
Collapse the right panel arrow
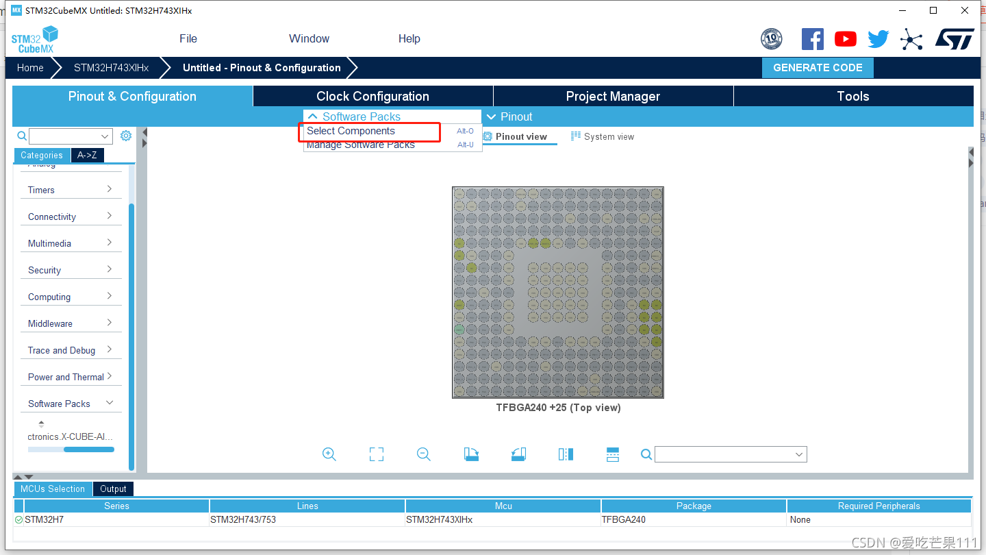971,152
